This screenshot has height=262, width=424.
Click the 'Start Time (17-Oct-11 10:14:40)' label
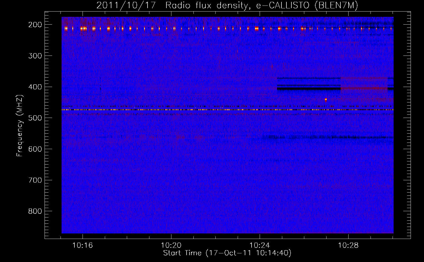pos(227,253)
